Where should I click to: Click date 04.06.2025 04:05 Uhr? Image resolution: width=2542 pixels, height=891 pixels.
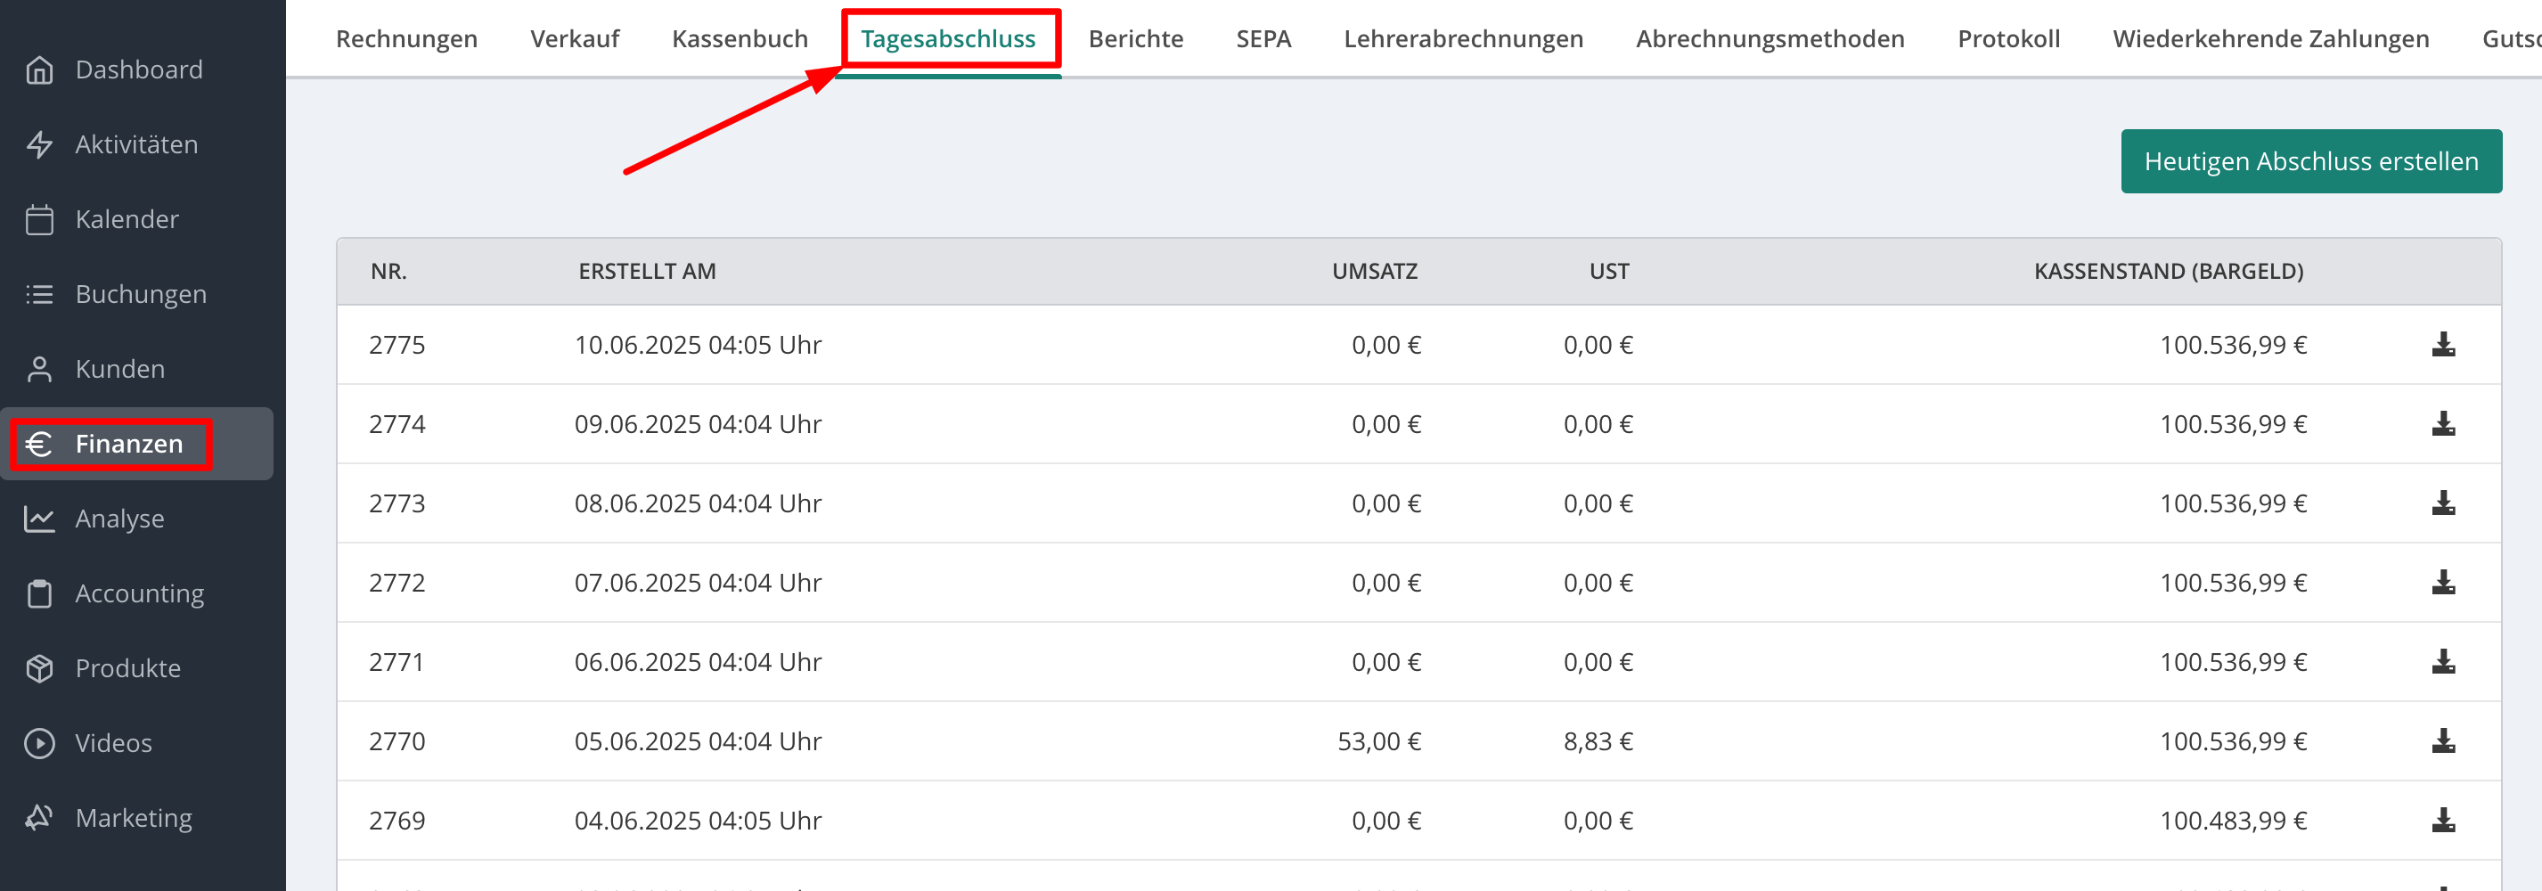click(698, 821)
